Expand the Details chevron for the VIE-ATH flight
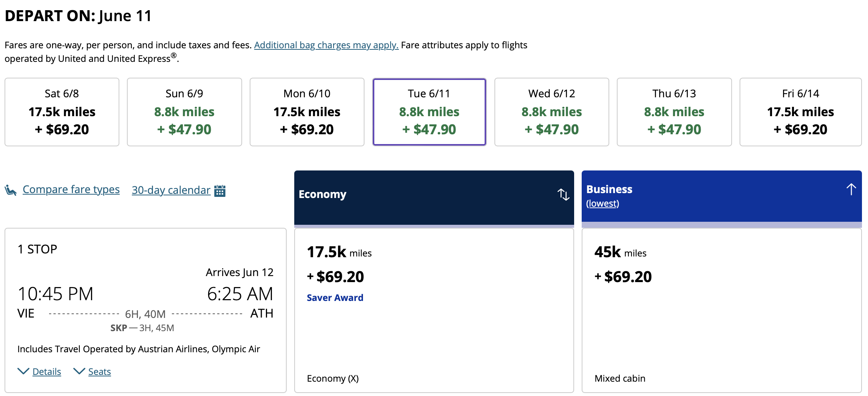The width and height of the screenshot is (868, 396). (x=23, y=371)
